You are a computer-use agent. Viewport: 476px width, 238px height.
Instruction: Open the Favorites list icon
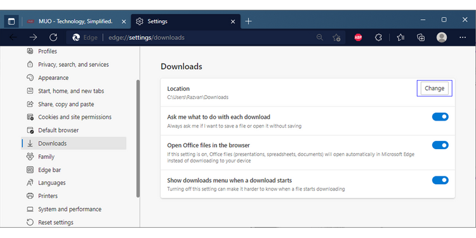click(x=400, y=37)
